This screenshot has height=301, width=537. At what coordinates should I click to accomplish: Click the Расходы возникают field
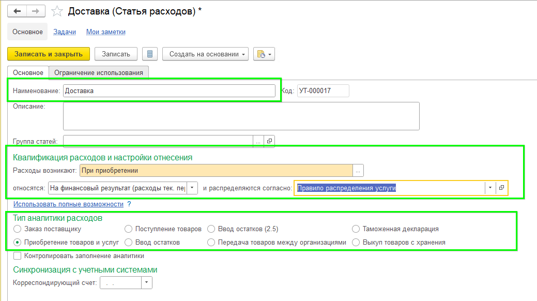click(x=216, y=170)
